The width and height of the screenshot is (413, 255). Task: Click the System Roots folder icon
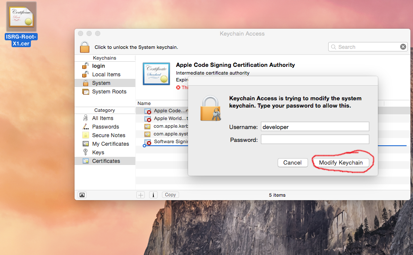point(86,92)
